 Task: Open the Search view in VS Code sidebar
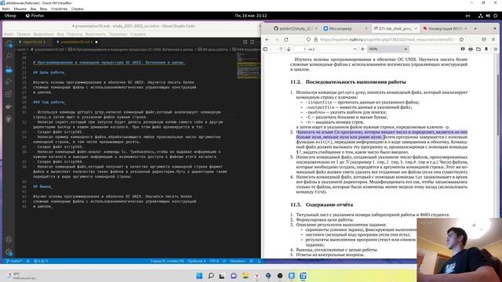pos(9,56)
